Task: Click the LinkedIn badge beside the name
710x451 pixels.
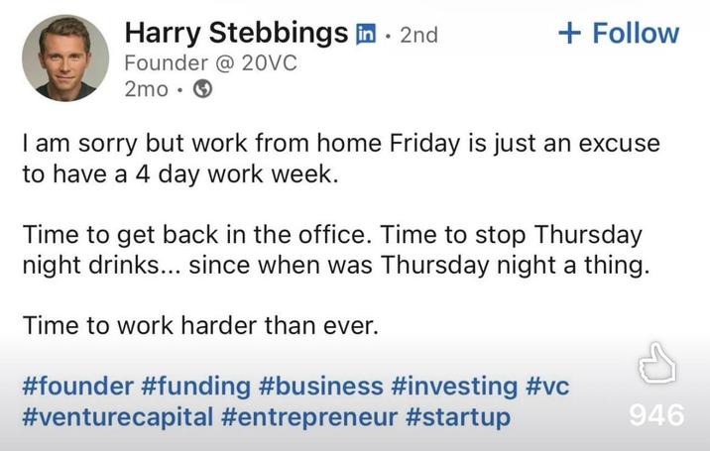Action: coord(366,34)
